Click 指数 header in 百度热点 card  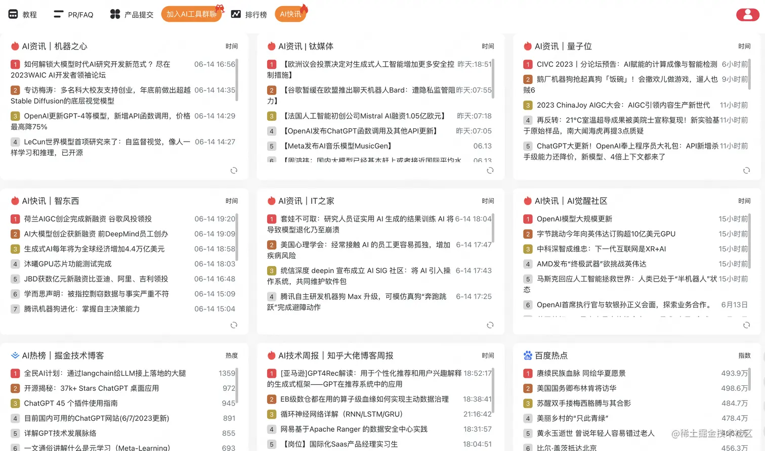coord(744,355)
